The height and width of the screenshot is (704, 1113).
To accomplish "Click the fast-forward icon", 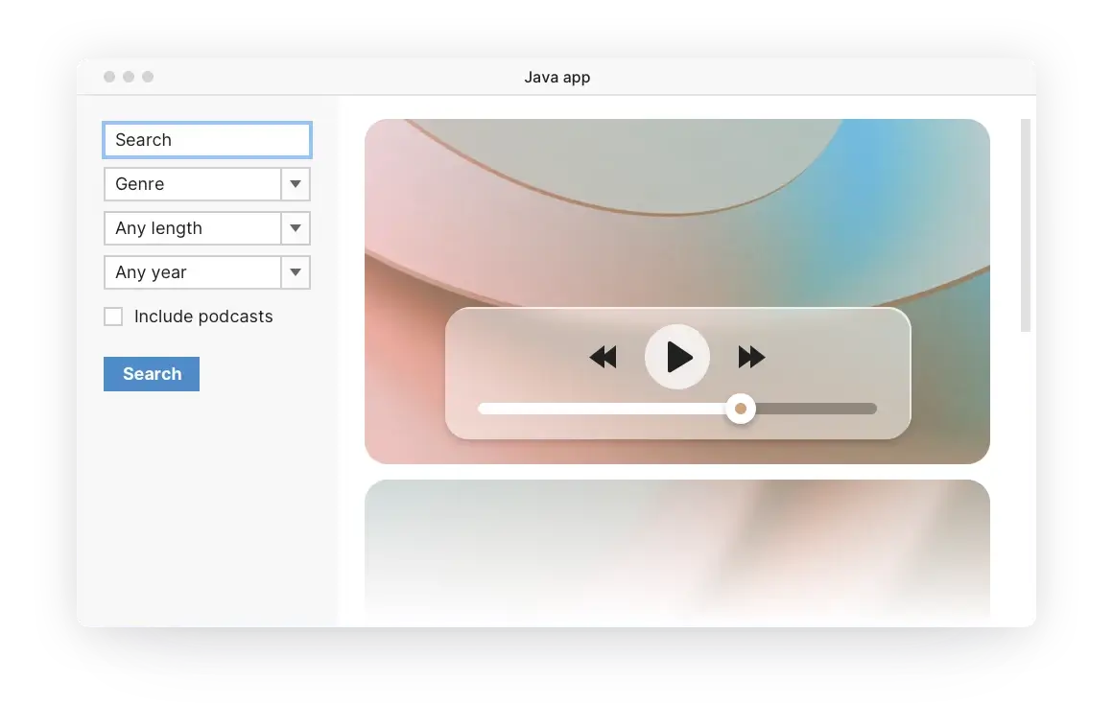I will (x=751, y=357).
